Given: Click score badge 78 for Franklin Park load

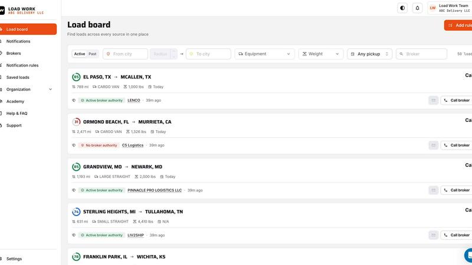Looking at the screenshot, I should point(76,257).
